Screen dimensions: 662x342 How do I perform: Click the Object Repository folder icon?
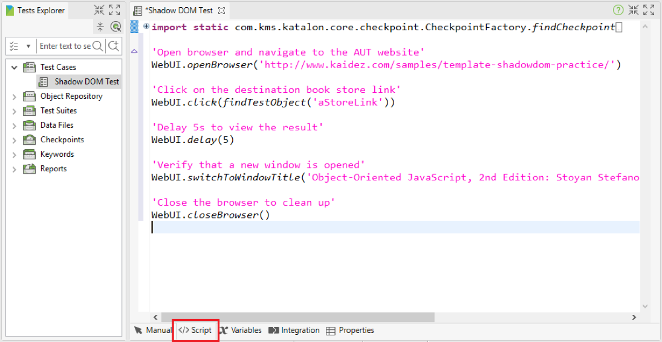(29, 96)
